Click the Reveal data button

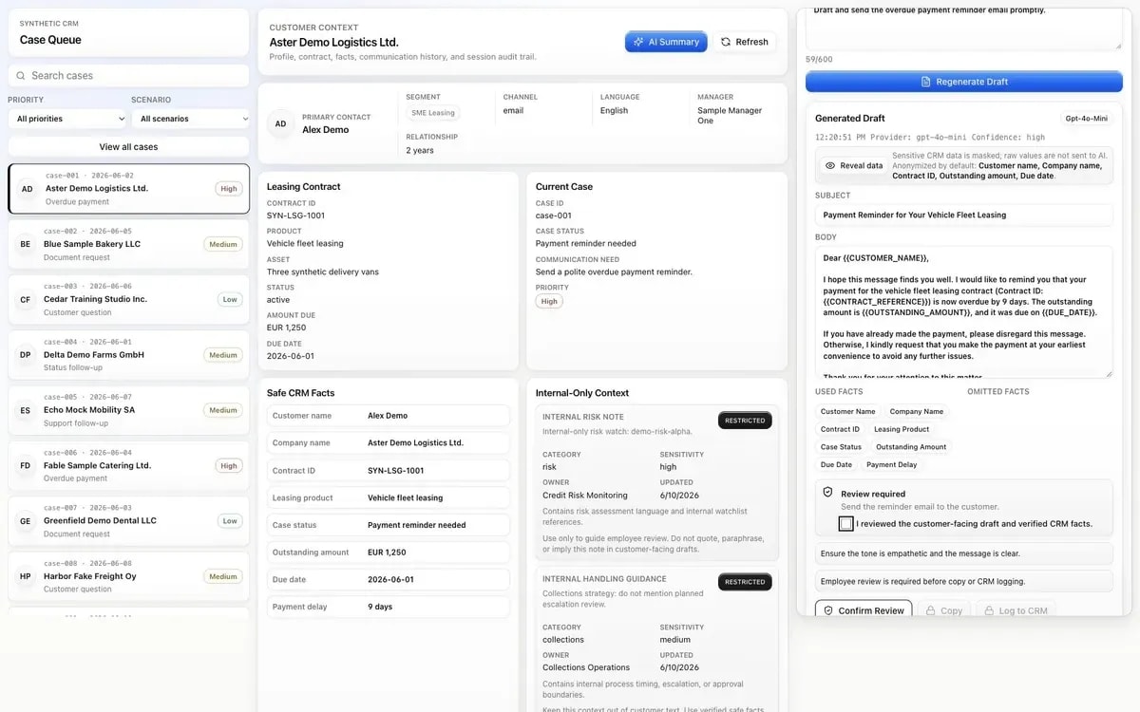click(854, 165)
